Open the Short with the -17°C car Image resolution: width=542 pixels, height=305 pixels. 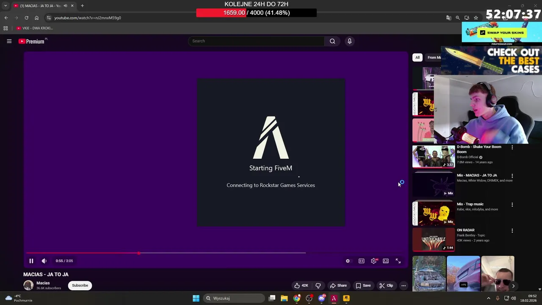pyautogui.click(x=463, y=274)
